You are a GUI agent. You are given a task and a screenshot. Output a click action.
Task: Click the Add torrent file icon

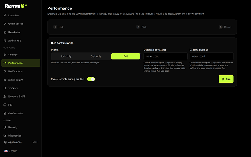pyautogui.click(x=5, y=40)
